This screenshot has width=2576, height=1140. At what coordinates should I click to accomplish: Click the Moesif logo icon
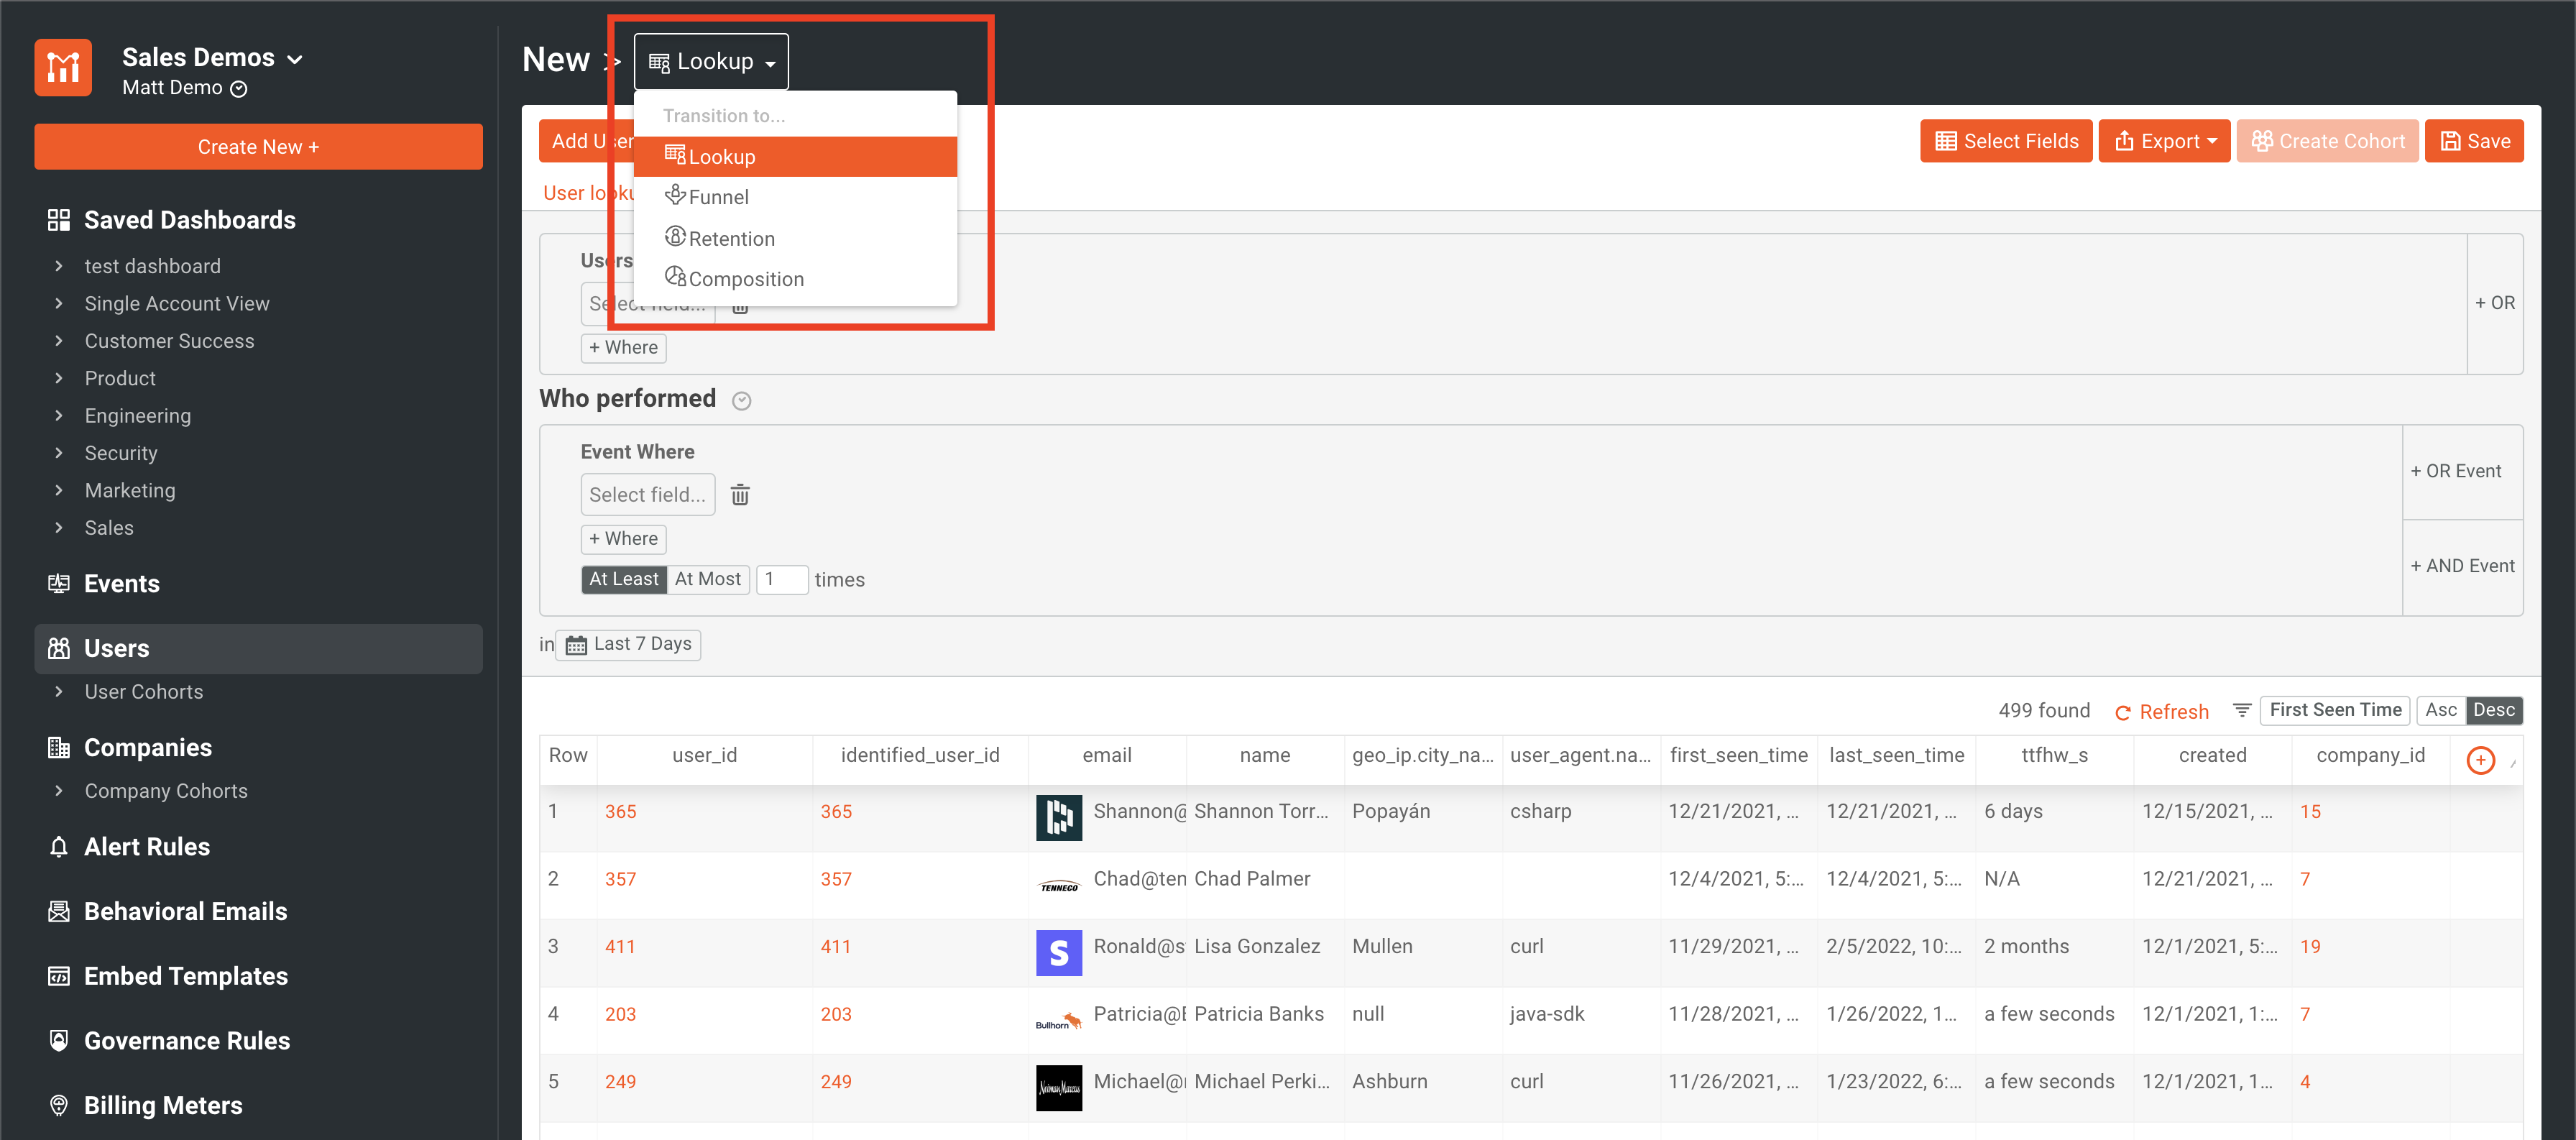(x=63, y=68)
